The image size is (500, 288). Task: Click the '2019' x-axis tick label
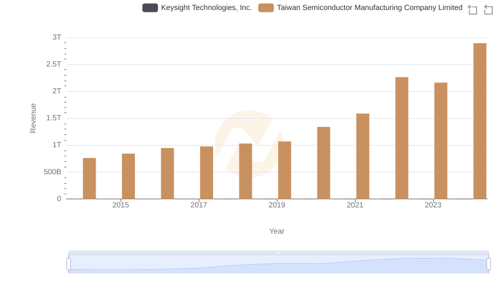[277, 205]
